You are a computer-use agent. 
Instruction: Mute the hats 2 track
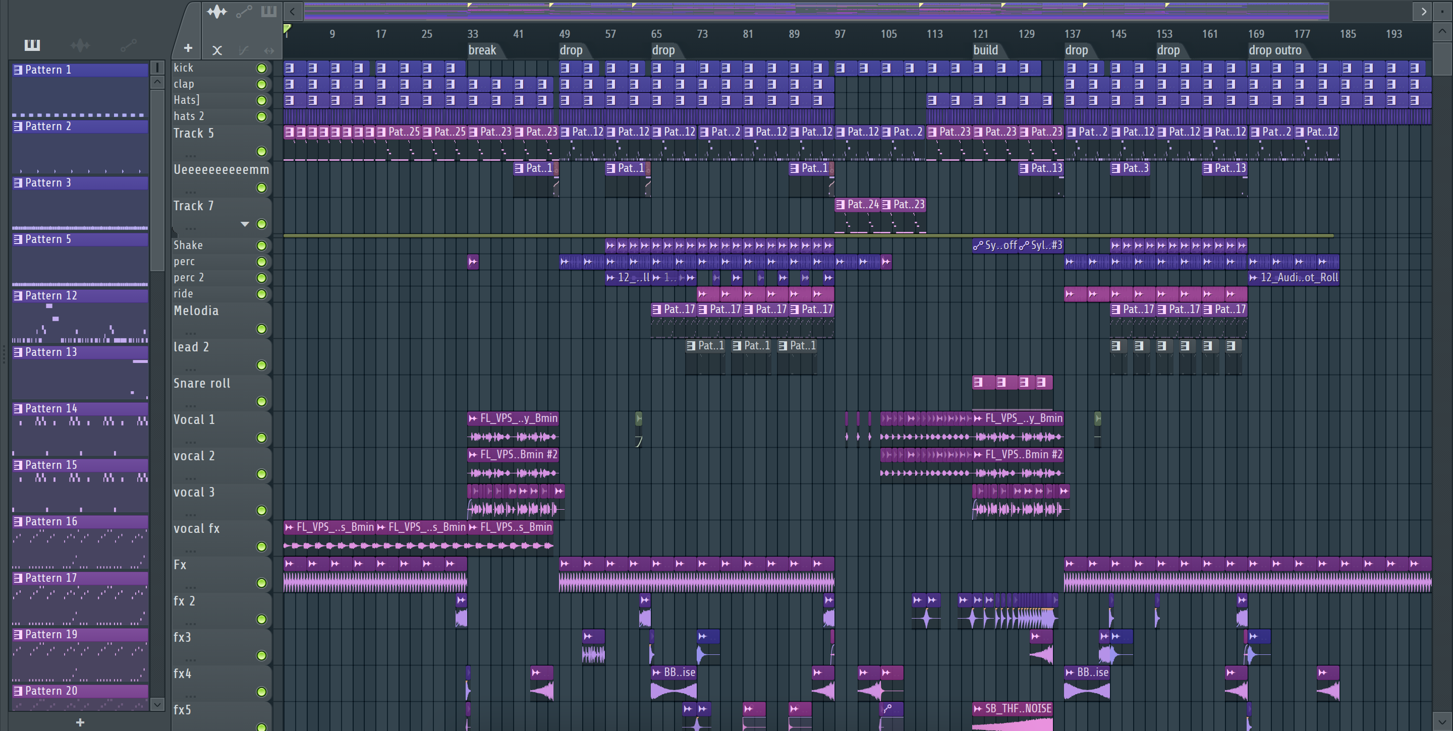[x=261, y=116]
